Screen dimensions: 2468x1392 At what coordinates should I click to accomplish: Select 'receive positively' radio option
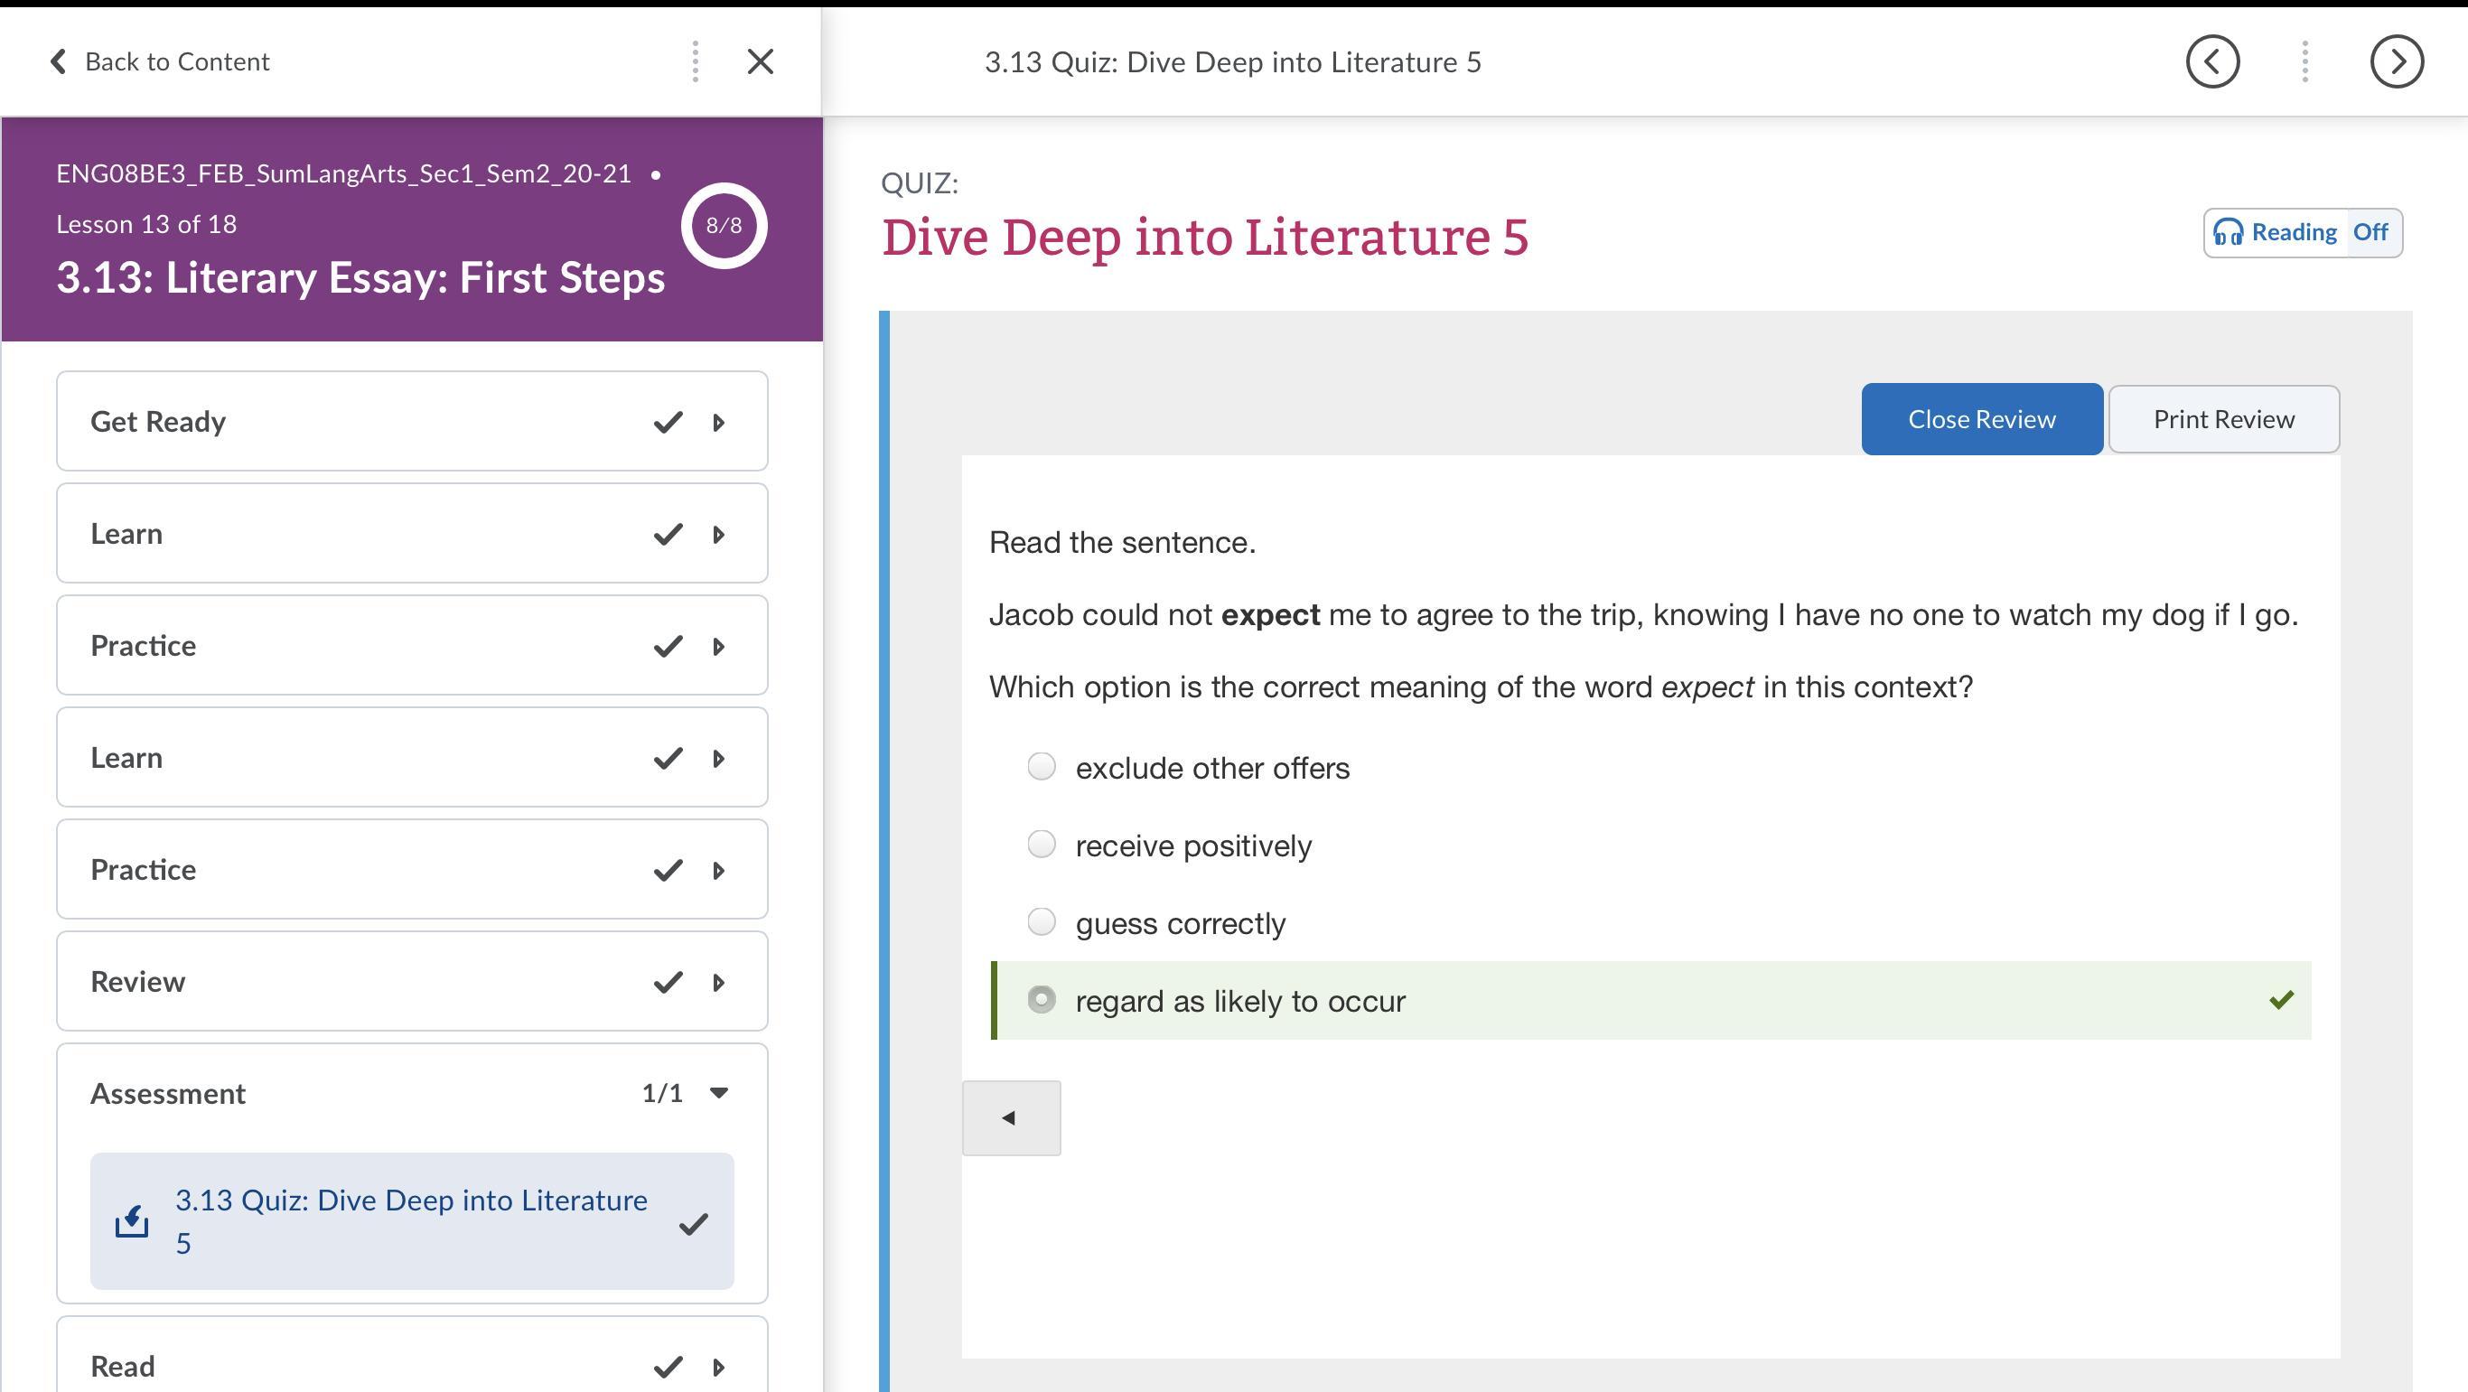(1042, 844)
